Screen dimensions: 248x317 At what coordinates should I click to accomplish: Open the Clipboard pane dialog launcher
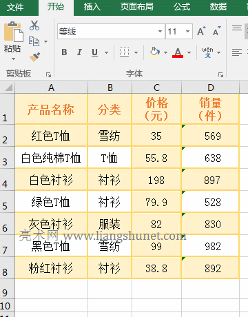pos(48,74)
